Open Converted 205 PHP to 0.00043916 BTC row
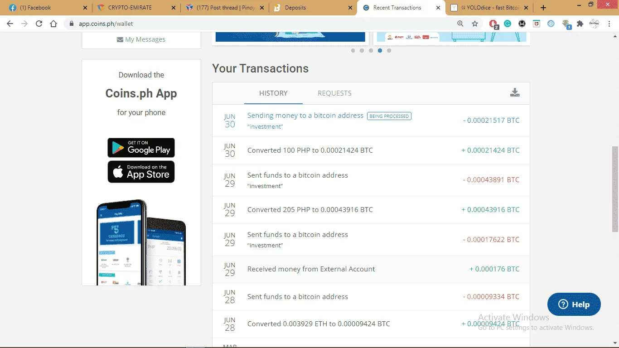Image resolution: width=619 pixels, height=348 pixels. [x=371, y=210]
